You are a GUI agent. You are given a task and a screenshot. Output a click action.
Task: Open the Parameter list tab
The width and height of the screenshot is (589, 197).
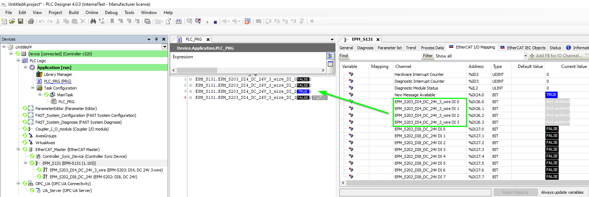pyautogui.click(x=390, y=47)
